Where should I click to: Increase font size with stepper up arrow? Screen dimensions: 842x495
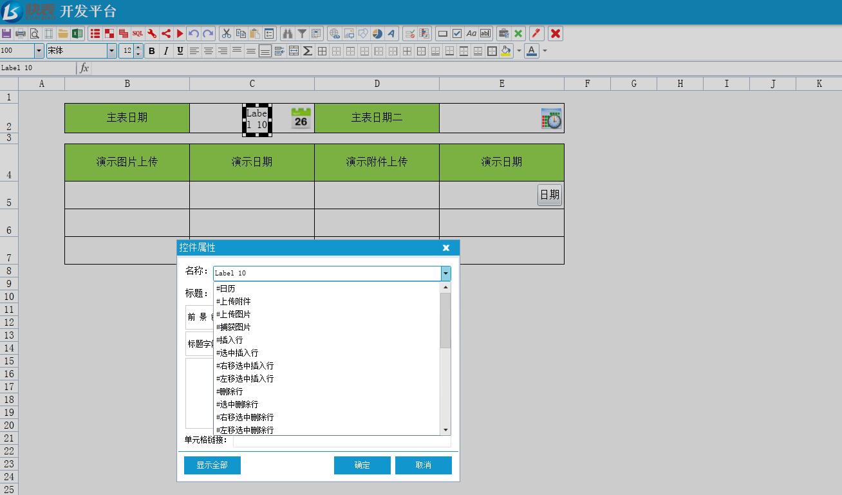point(138,48)
